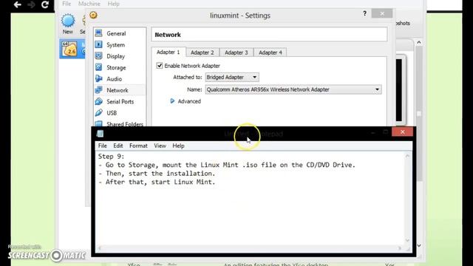Click the Display settings icon
Screen dimensions: 473x266
point(98,56)
